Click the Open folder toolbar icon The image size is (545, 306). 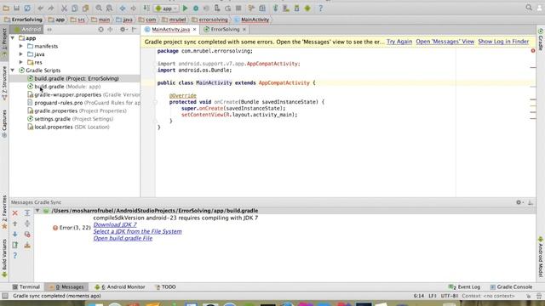(6, 8)
